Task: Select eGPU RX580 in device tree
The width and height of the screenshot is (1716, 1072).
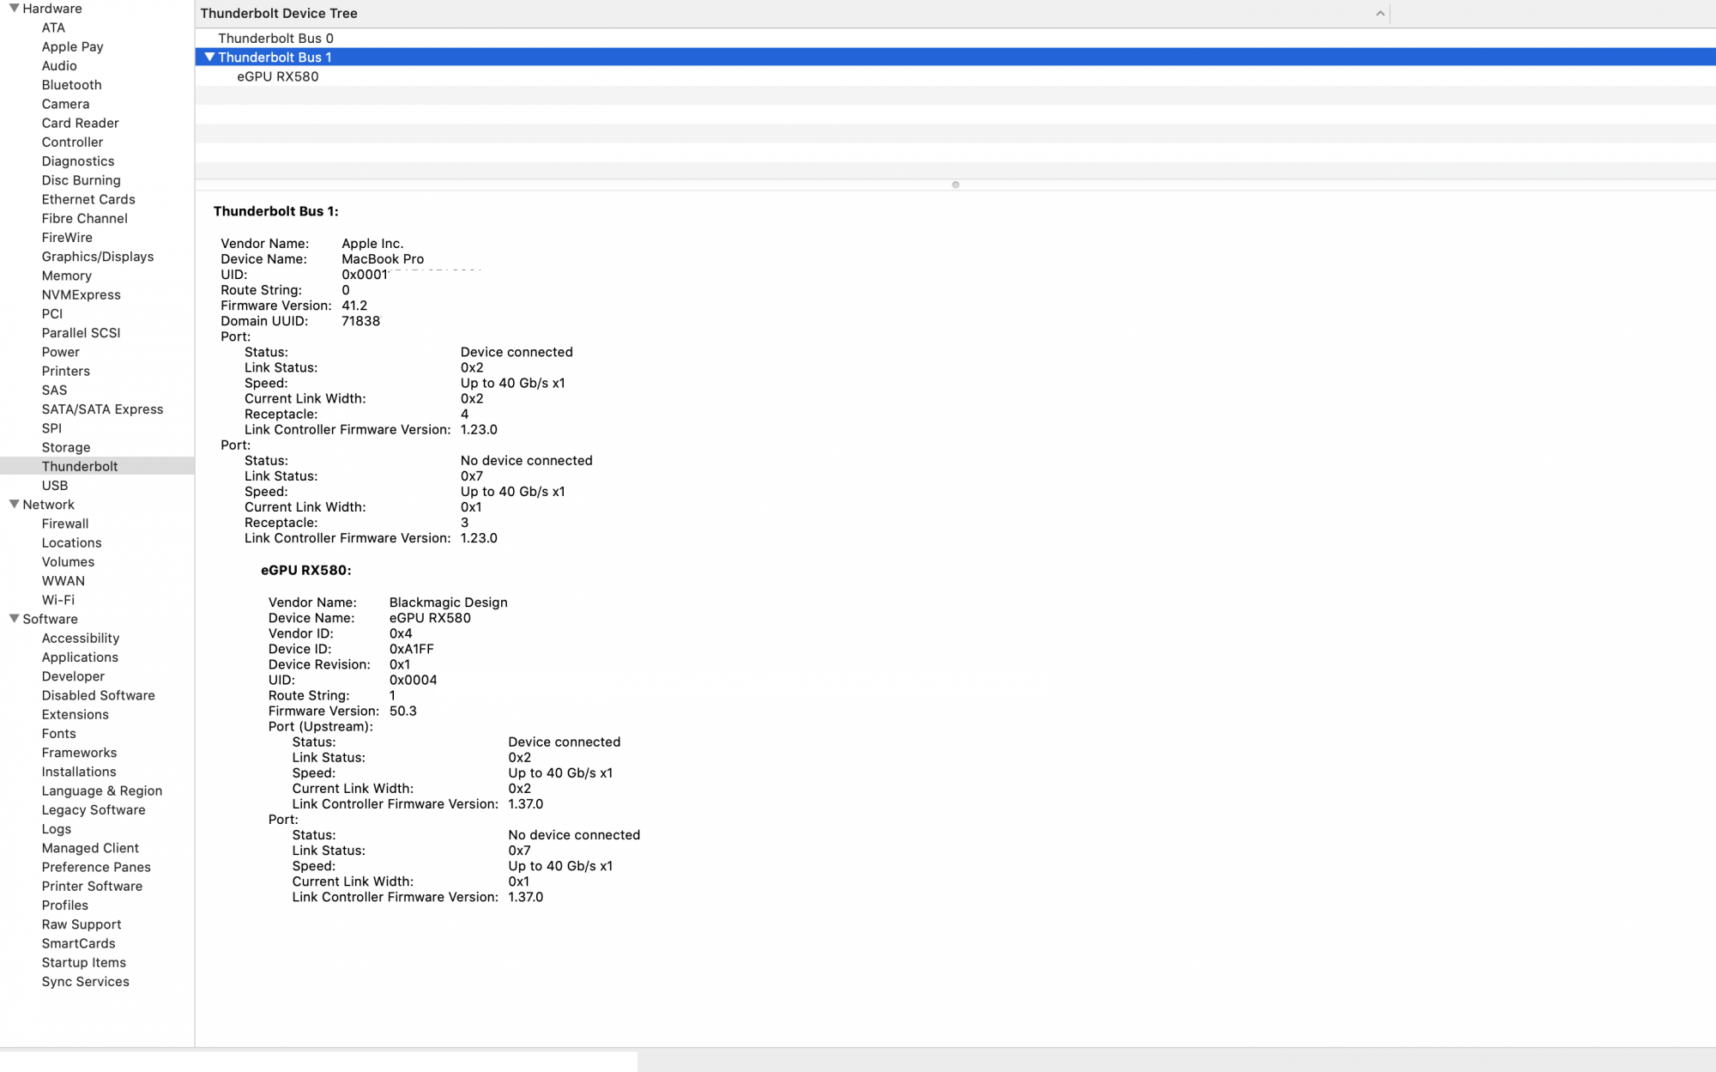Action: click(x=276, y=76)
